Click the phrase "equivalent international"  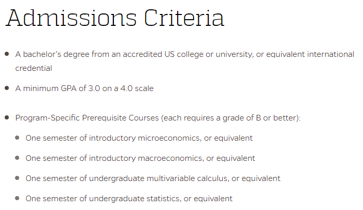click(310, 54)
